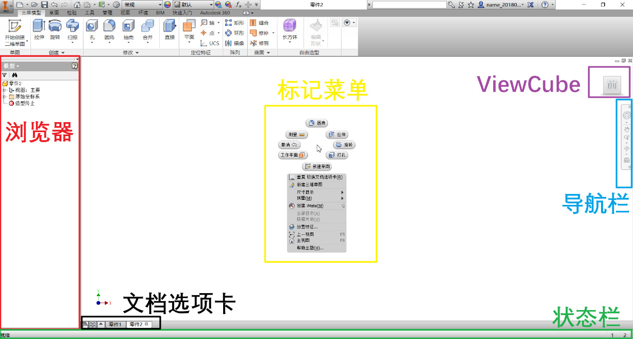Screen dimensions: 633x339
Task: Open the 默认 appearance dropdown
Action: (193, 4)
